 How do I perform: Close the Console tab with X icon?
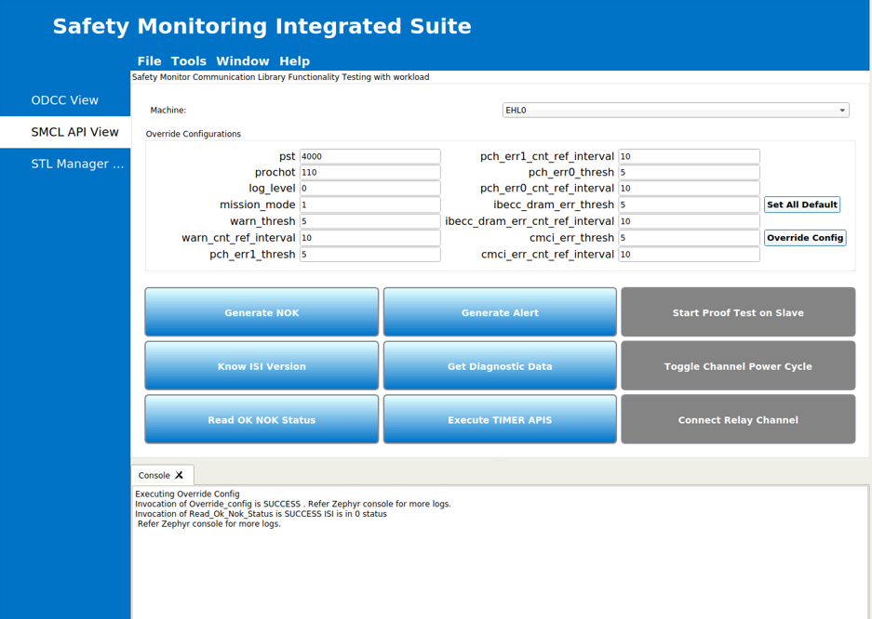pos(179,475)
